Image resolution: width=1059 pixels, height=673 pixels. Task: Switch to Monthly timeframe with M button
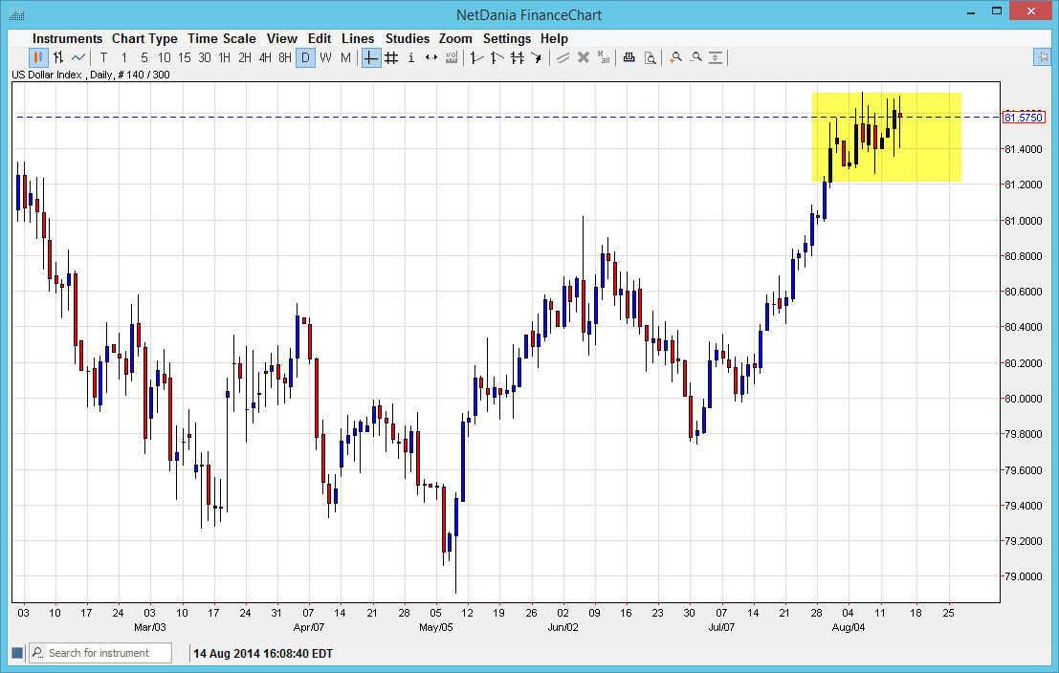(347, 57)
